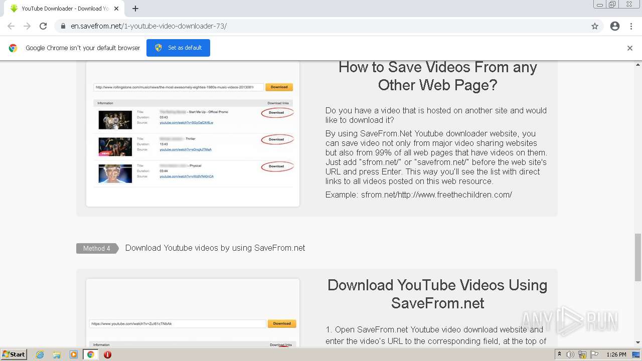The width and height of the screenshot is (642, 361).
Task: Open Windows Media Player from taskbar
Action: [74, 354]
